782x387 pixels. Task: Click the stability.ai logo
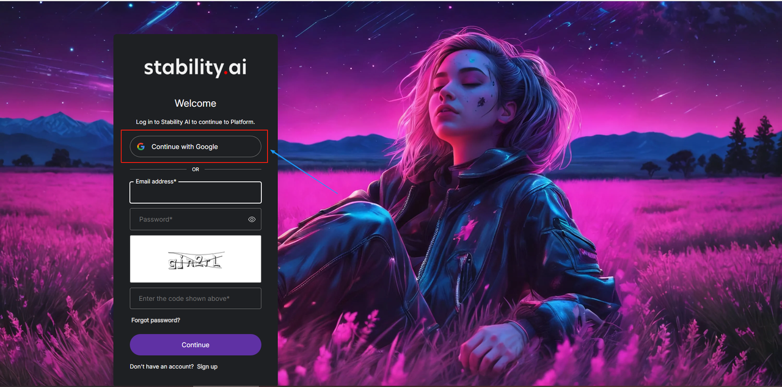195,68
